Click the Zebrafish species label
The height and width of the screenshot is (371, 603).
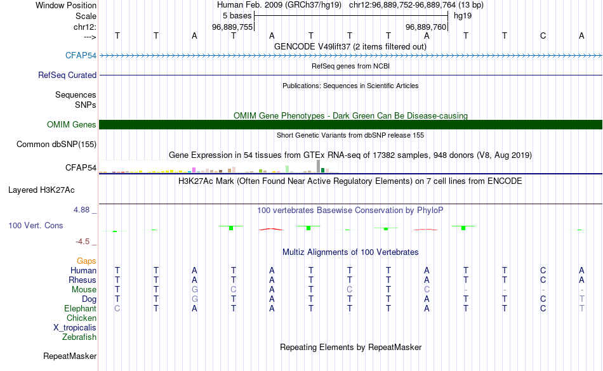(x=79, y=337)
